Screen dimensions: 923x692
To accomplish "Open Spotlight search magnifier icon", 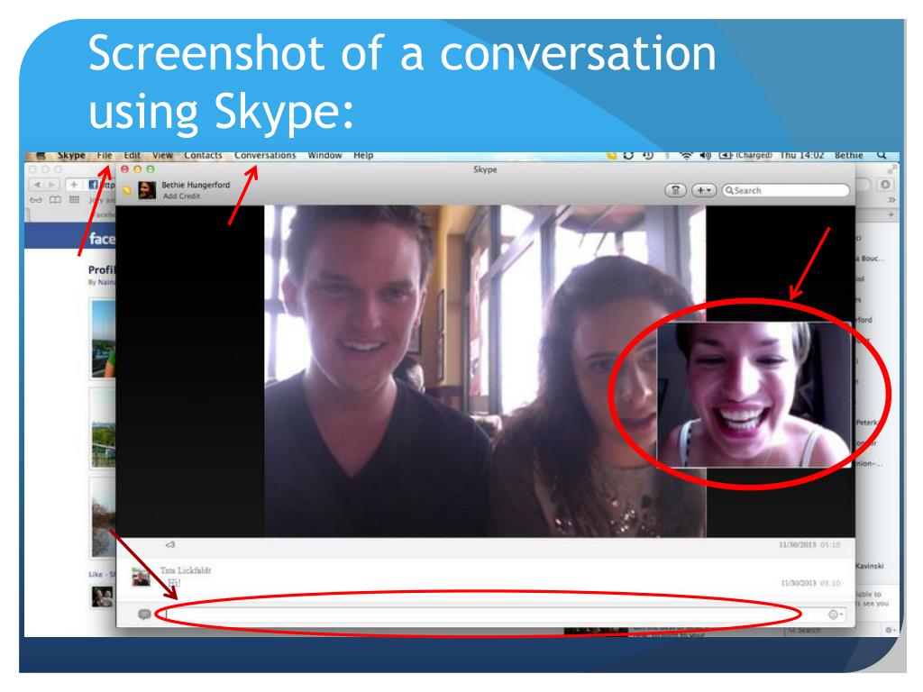I will tap(882, 155).
